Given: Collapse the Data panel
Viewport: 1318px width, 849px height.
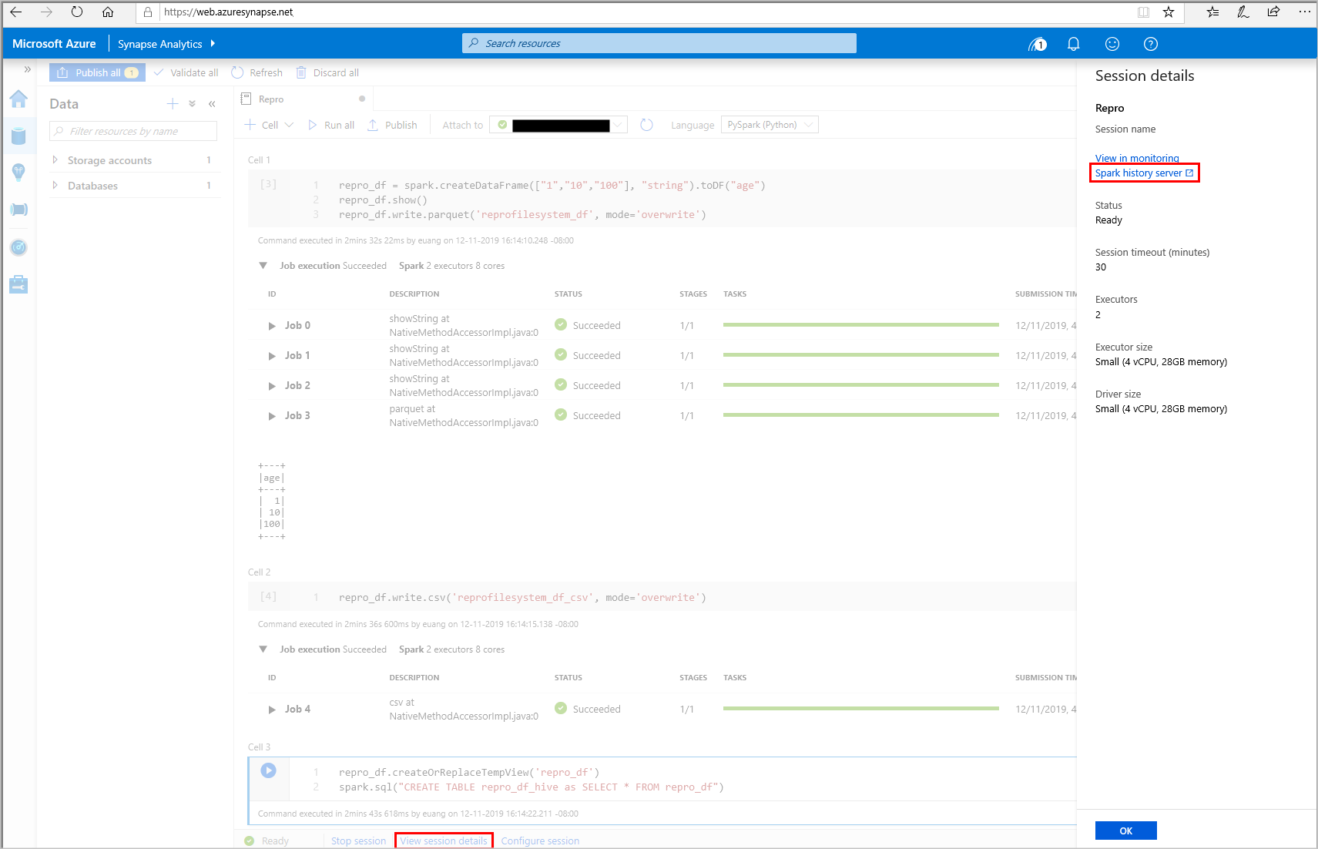Looking at the screenshot, I should [x=212, y=104].
